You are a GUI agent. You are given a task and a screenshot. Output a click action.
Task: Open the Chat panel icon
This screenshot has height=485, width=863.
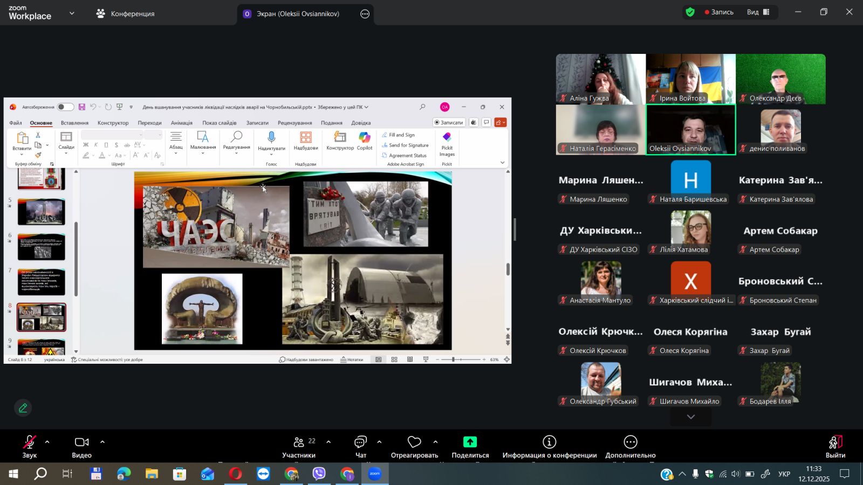pyautogui.click(x=360, y=442)
